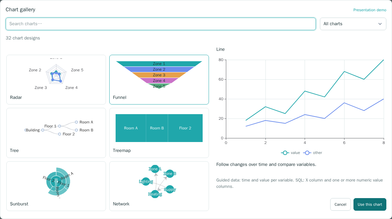Click Zone 3 segment of the funnel
The height and width of the screenshot is (219, 392).
(x=159, y=75)
